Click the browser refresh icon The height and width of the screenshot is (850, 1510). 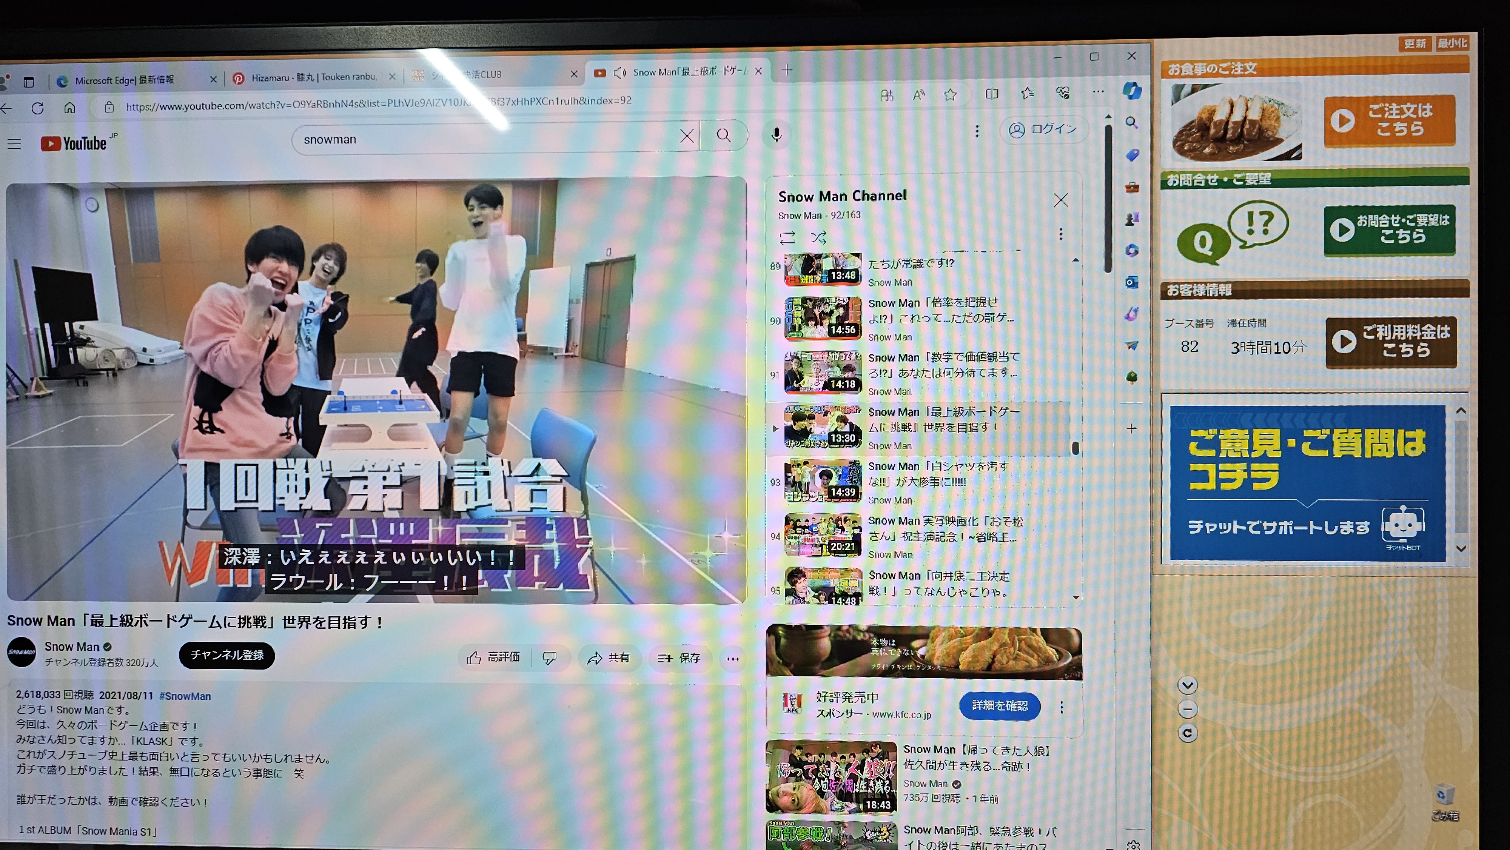tap(37, 108)
